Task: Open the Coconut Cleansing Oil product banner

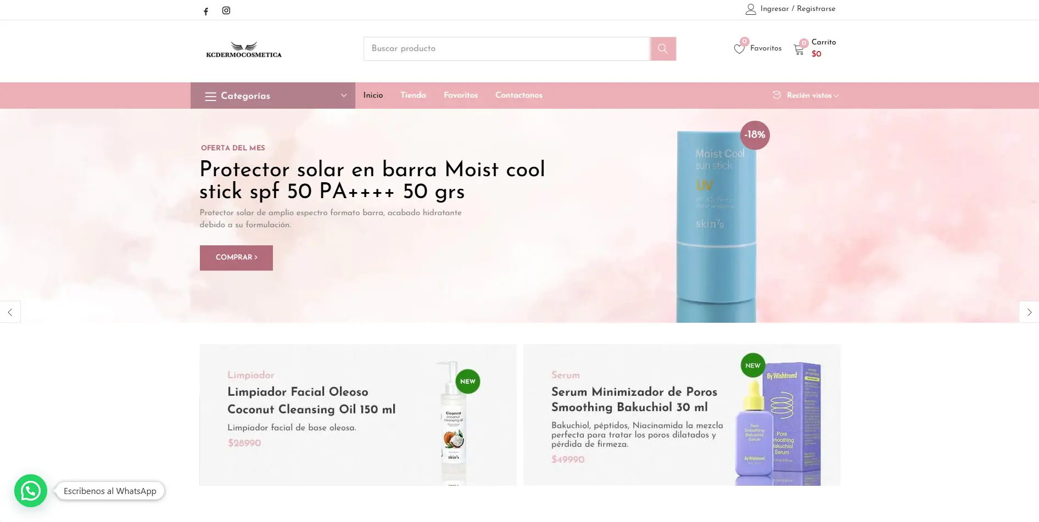Action: coord(358,415)
